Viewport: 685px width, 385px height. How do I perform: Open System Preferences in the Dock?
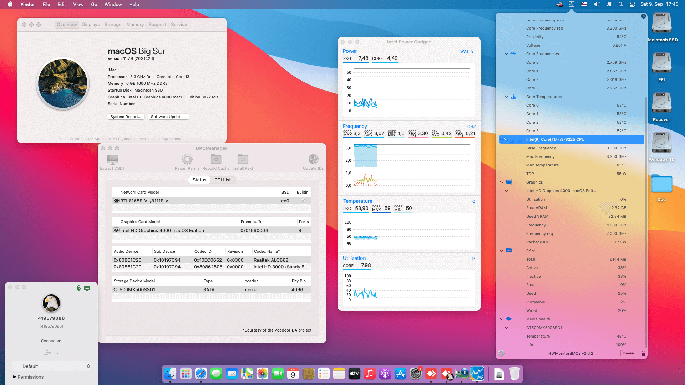[x=416, y=373]
